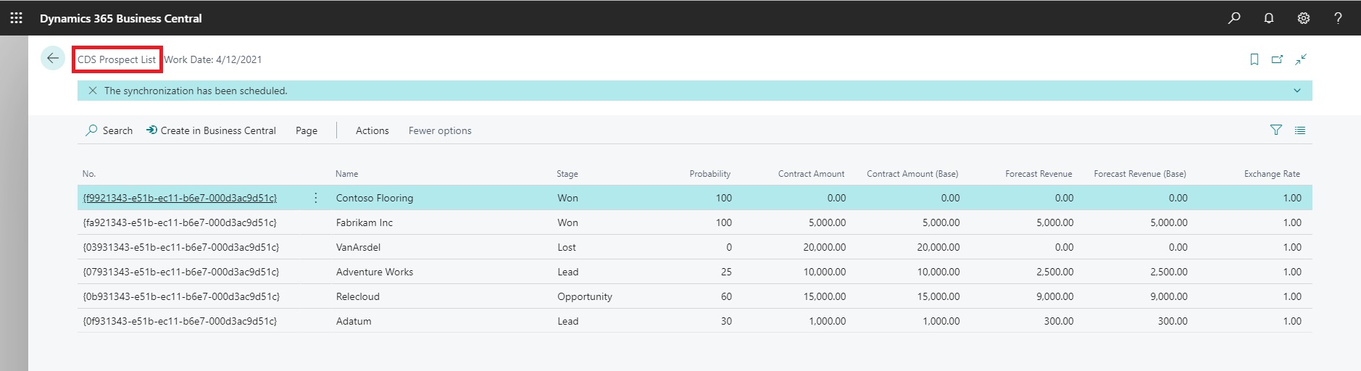Open the Page menu
This screenshot has width=1361, height=371.
pyautogui.click(x=307, y=130)
